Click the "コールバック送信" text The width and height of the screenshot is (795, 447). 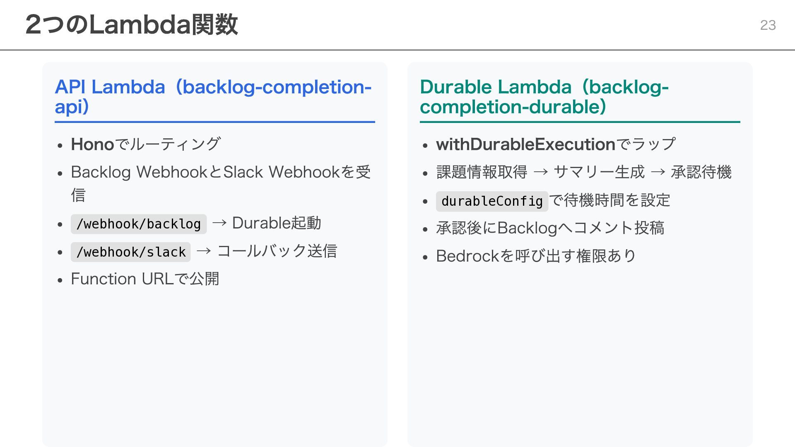pyautogui.click(x=277, y=251)
